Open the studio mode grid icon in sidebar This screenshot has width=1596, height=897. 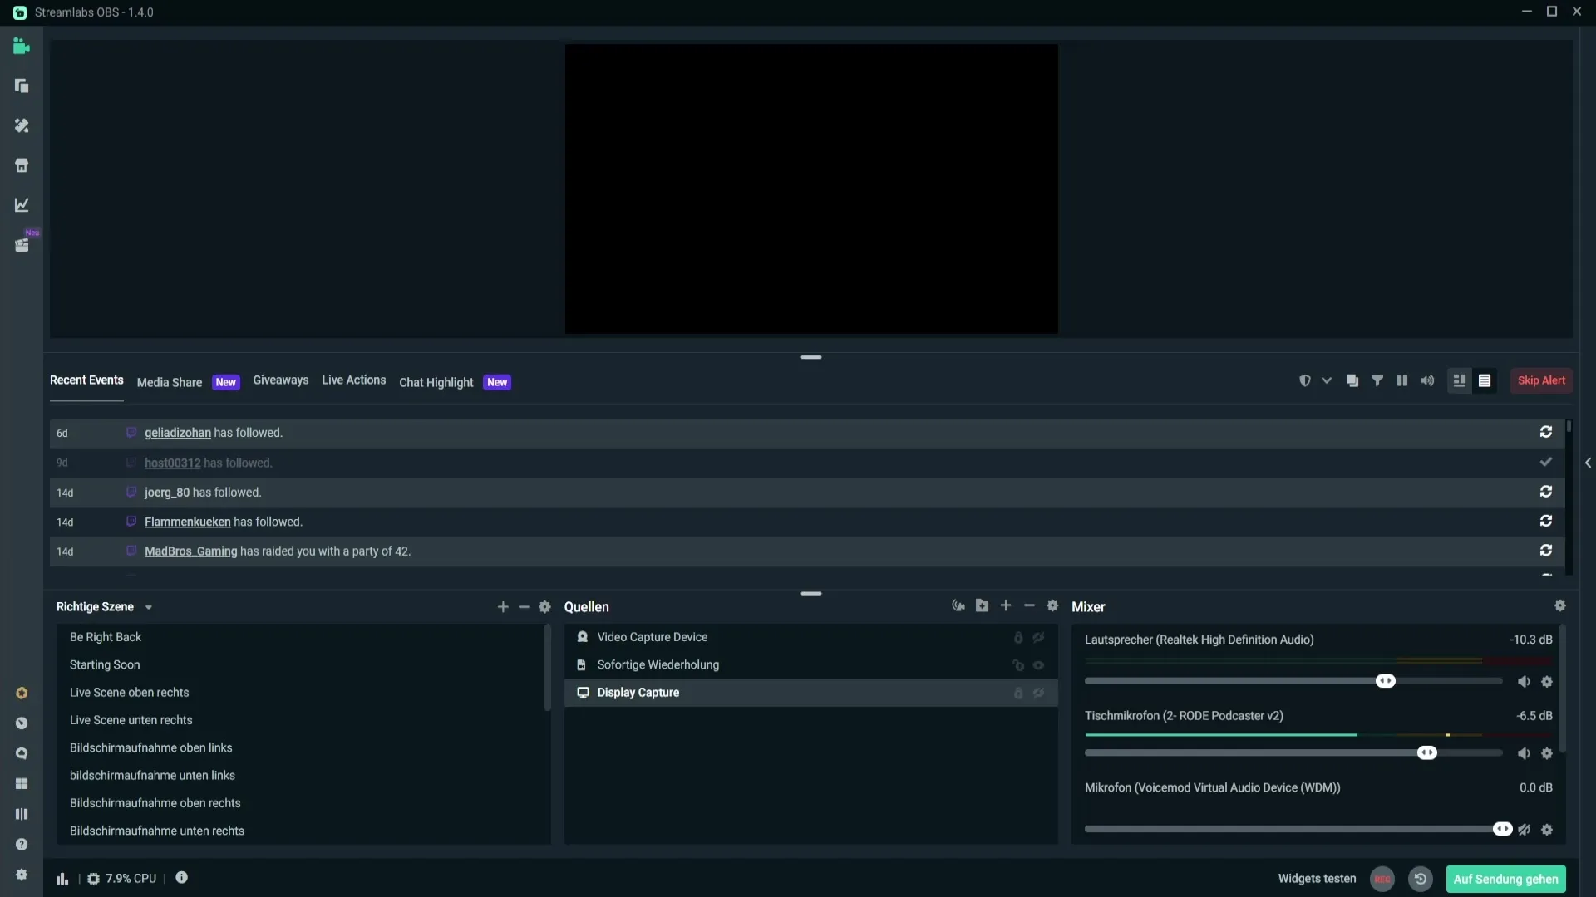(x=22, y=784)
